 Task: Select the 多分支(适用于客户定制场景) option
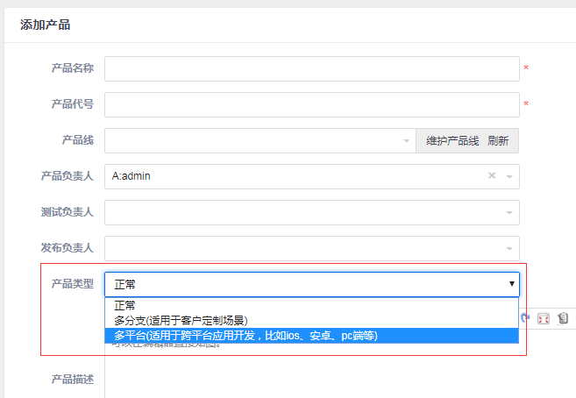point(311,321)
